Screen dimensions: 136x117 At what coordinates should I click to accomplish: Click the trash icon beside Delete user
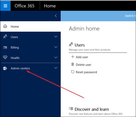pos(73,64)
